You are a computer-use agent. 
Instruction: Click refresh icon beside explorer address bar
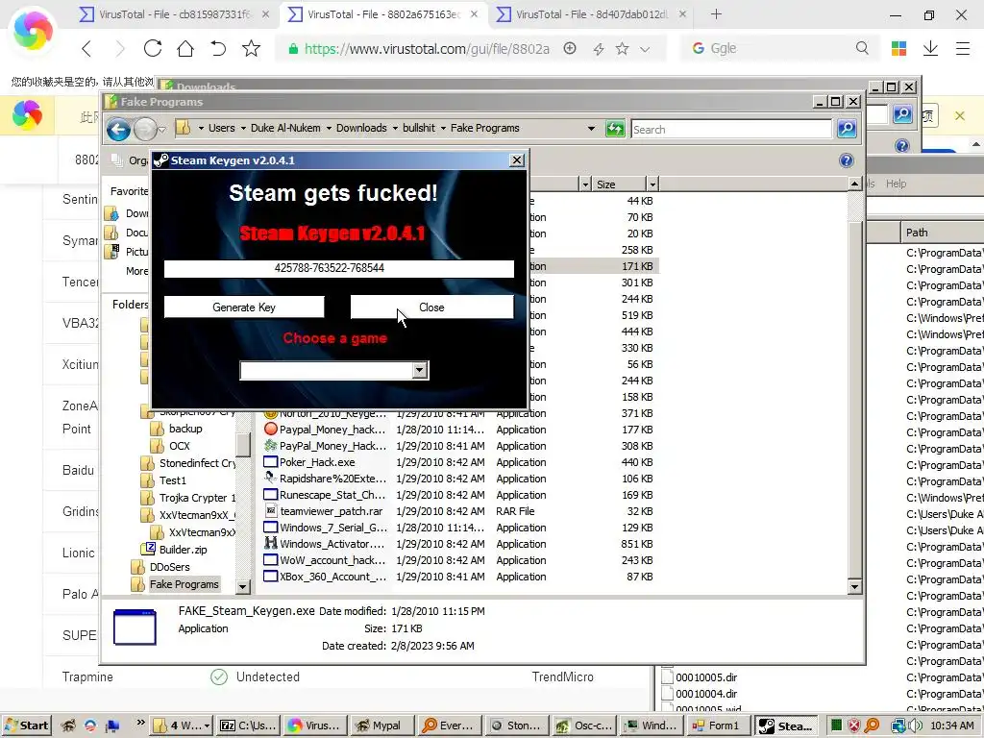point(615,129)
